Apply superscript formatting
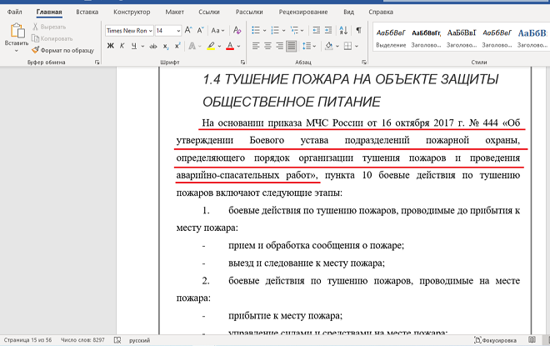 click(177, 46)
